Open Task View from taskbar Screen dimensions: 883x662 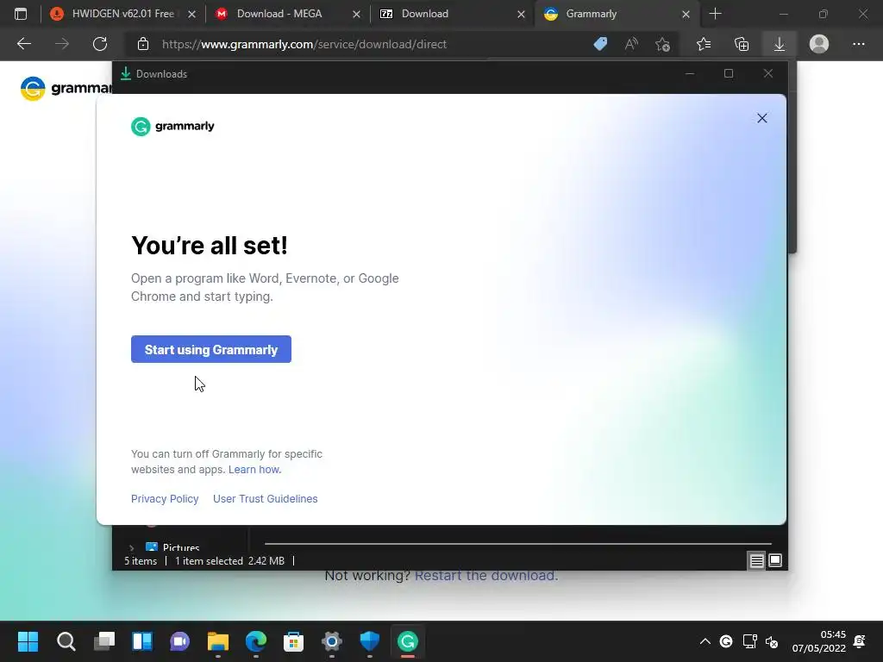[x=104, y=641]
